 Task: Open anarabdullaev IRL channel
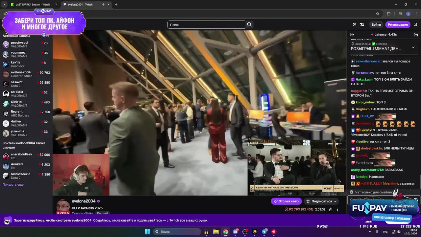pos(26,156)
